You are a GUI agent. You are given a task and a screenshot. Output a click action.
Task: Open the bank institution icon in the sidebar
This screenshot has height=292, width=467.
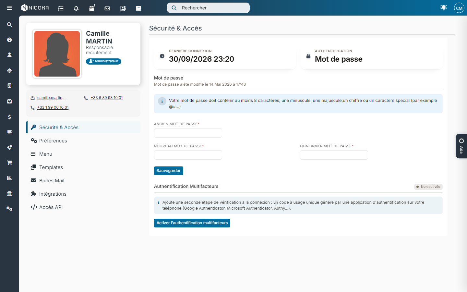coord(9,193)
